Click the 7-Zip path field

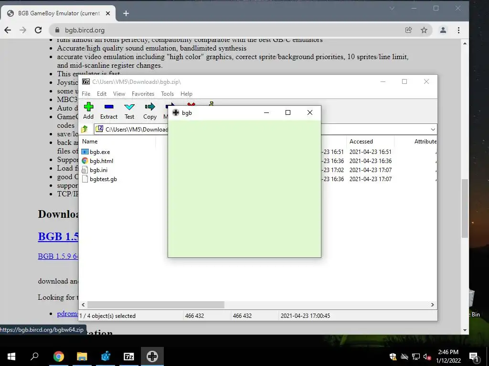[x=265, y=130]
